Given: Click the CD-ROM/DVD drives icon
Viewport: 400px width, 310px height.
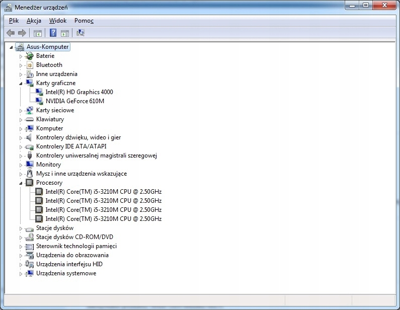Looking at the screenshot, I should 30,237.
